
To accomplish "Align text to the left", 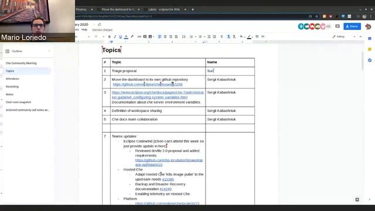I will pyautogui.click(x=159, y=36).
